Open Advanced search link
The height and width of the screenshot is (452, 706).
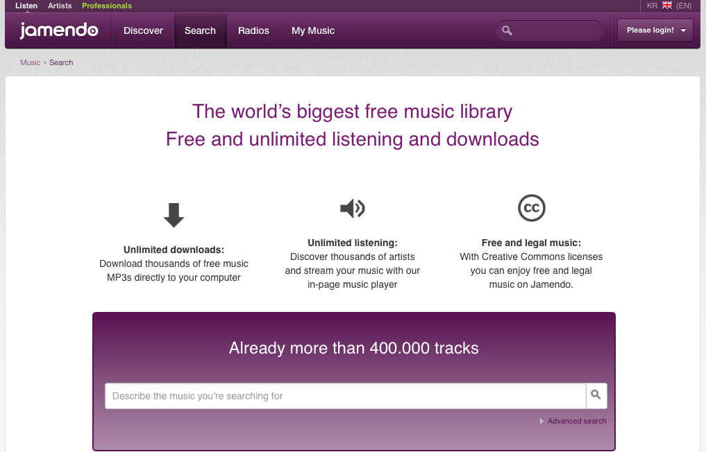(x=577, y=421)
